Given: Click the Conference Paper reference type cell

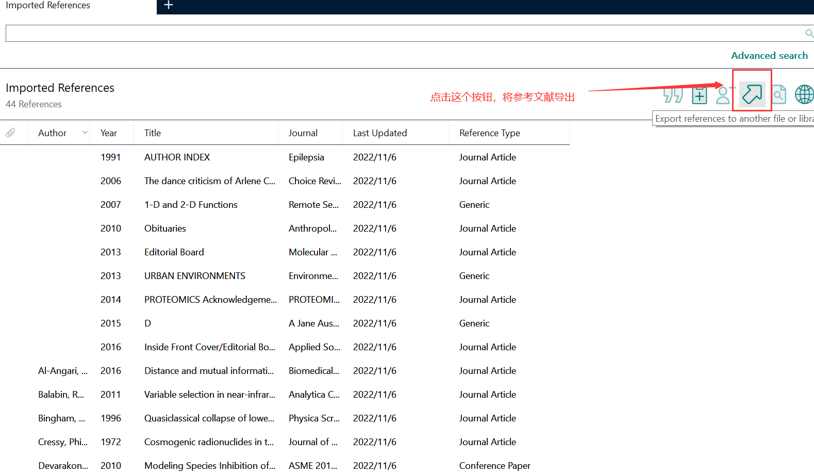Looking at the screenshot, I should (495, 466).
